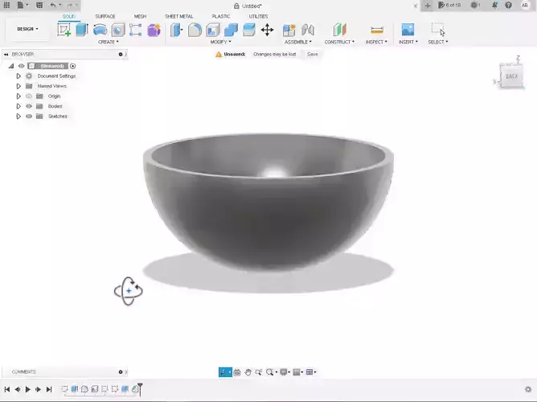Toggle visibility eye of Origin folder
This screenshot has width=537, height=402.
coord(29,96)
